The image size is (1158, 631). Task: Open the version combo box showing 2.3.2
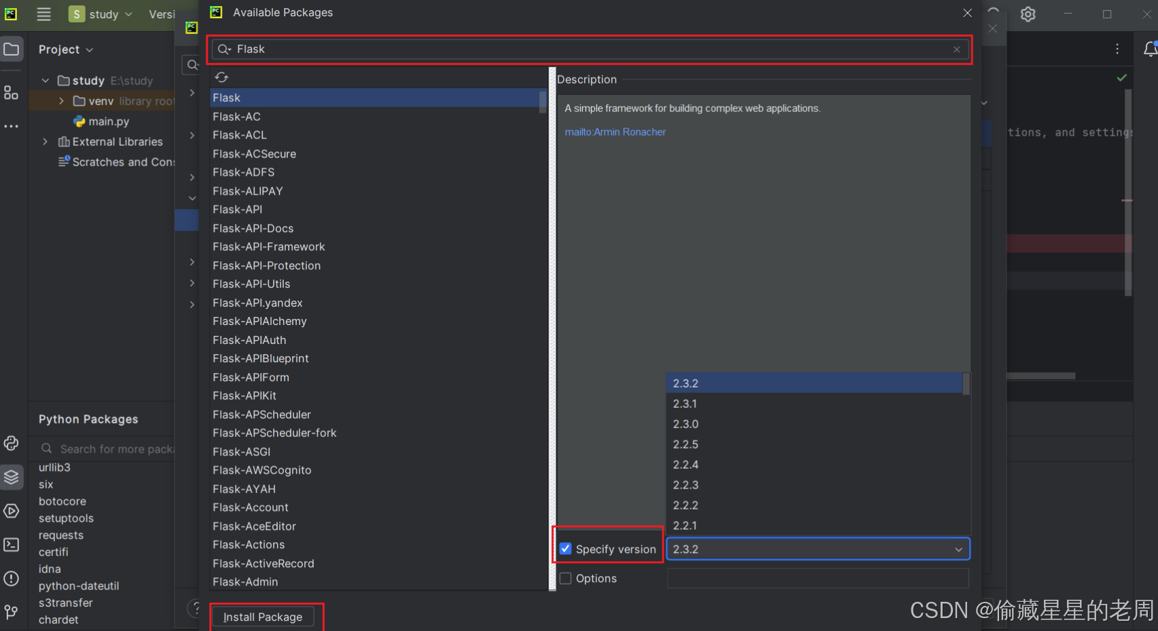(818, 549)
